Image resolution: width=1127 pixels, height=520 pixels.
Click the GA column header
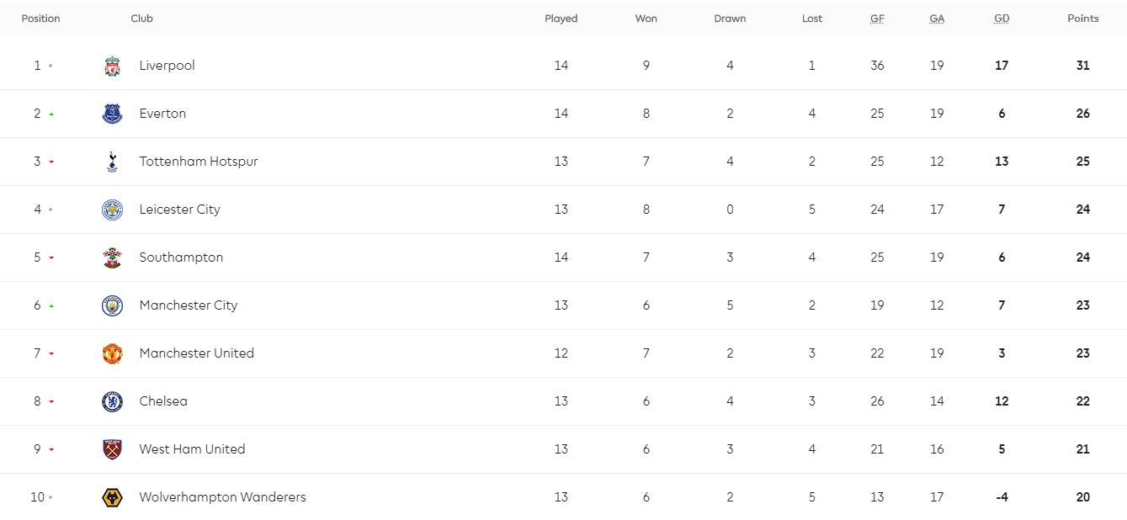tap(937, 19)
